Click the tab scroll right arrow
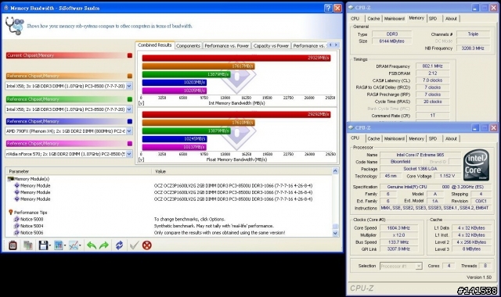 click(x=336, y=45)
